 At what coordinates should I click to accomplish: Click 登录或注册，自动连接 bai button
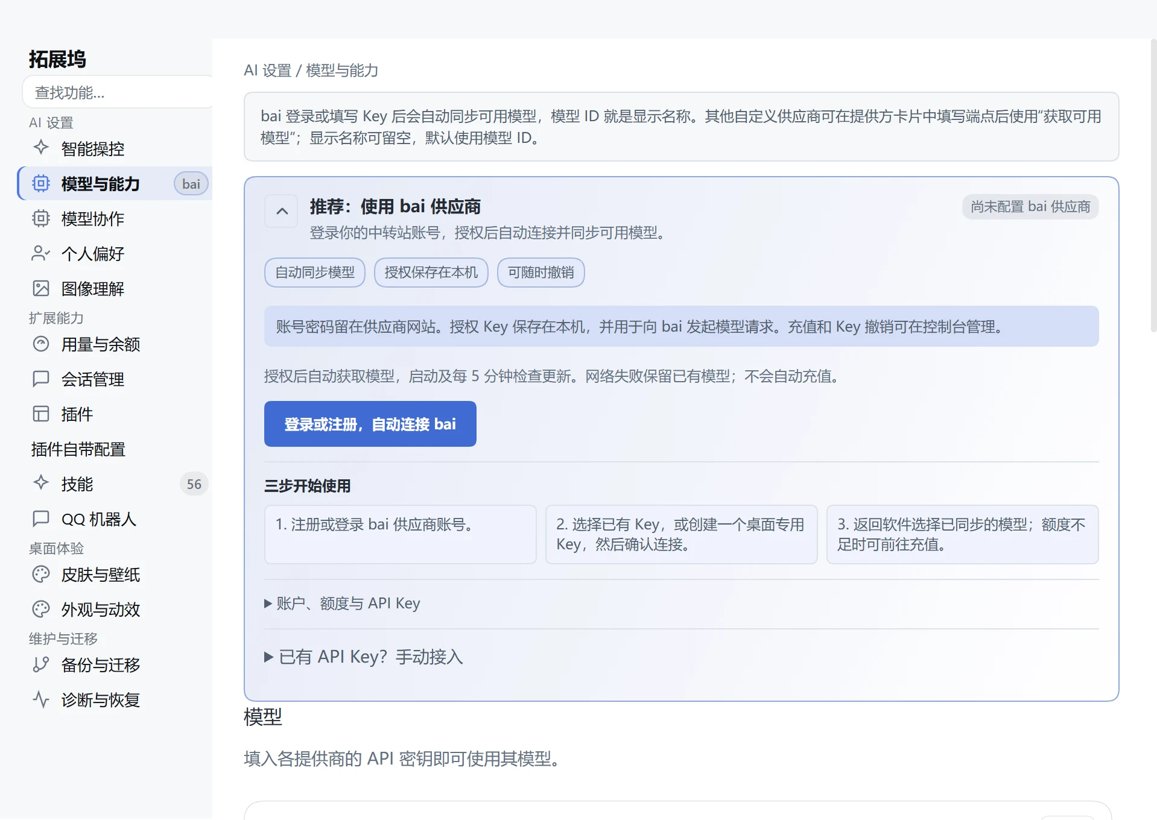(370, 424)
